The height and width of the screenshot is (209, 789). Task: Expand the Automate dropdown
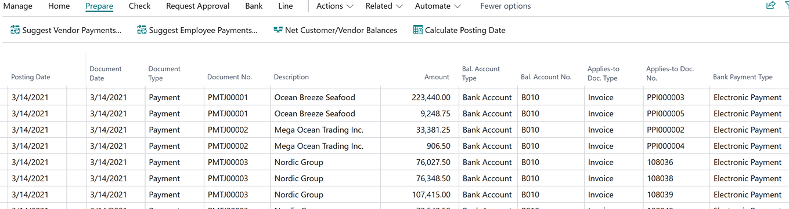(x=438, y=6)
